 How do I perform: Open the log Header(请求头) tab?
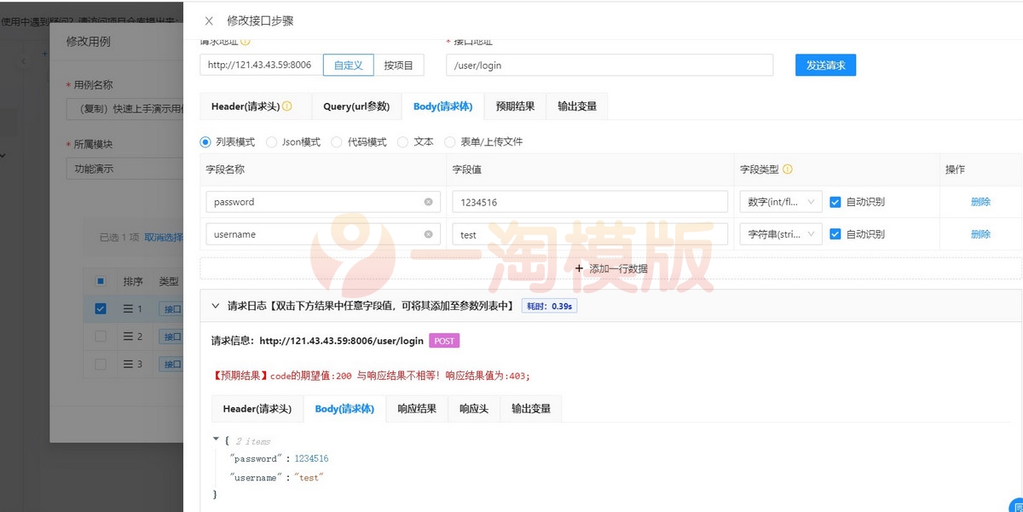tap(257, 409)
